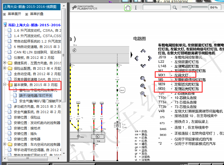Expand the 便捷系统，左置方向盘 folder

(x=5, y=63)
